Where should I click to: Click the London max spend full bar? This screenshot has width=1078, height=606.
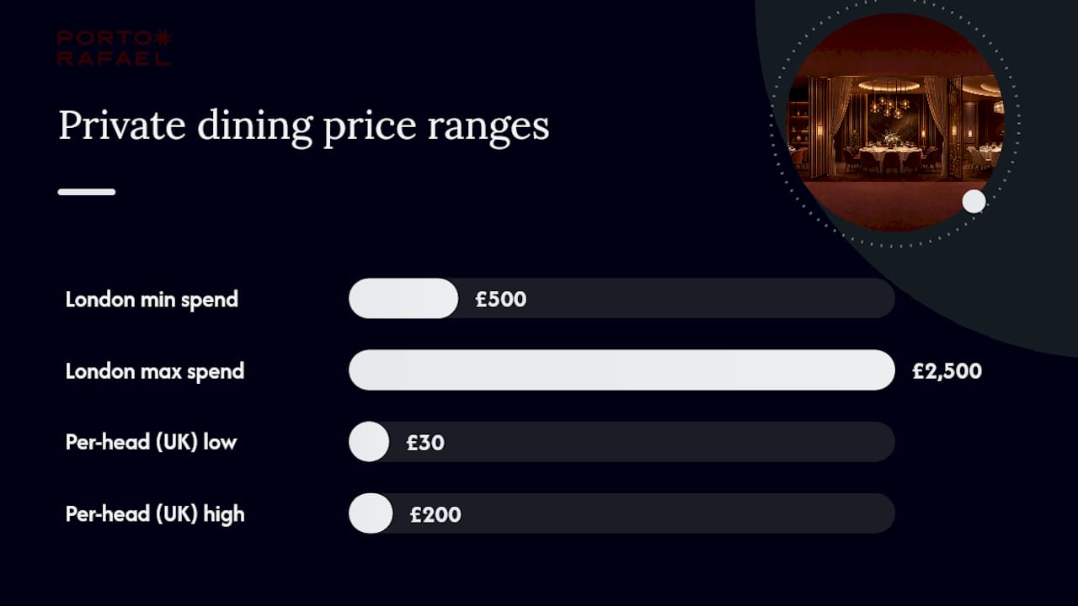coord(622,369)
